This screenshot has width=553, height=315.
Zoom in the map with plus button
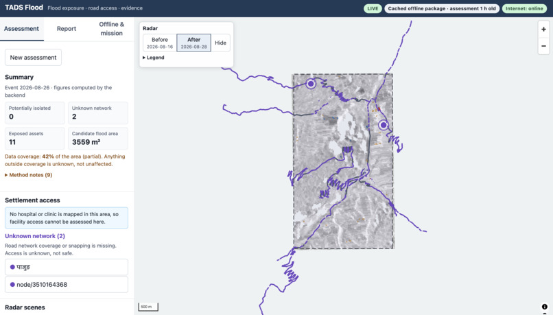[x=543, y=30]
